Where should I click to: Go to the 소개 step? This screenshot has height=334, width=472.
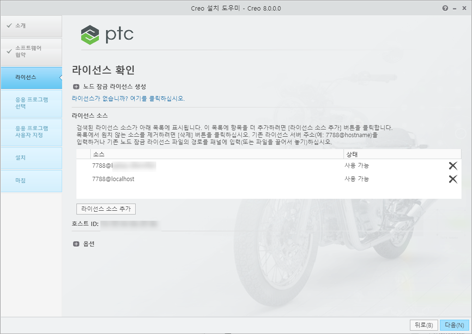coord(32,26)
